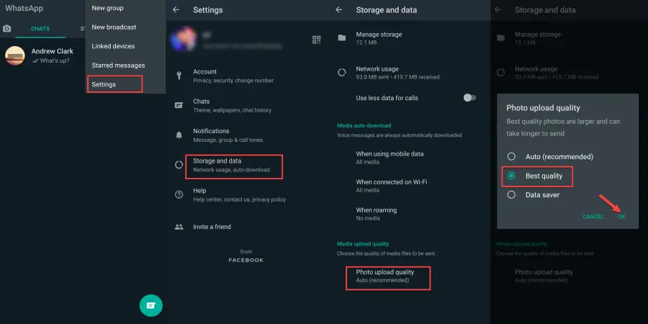Click the chat icon beside Chats setting
Viewport: 648px width, 324px height.
[179, 105]
